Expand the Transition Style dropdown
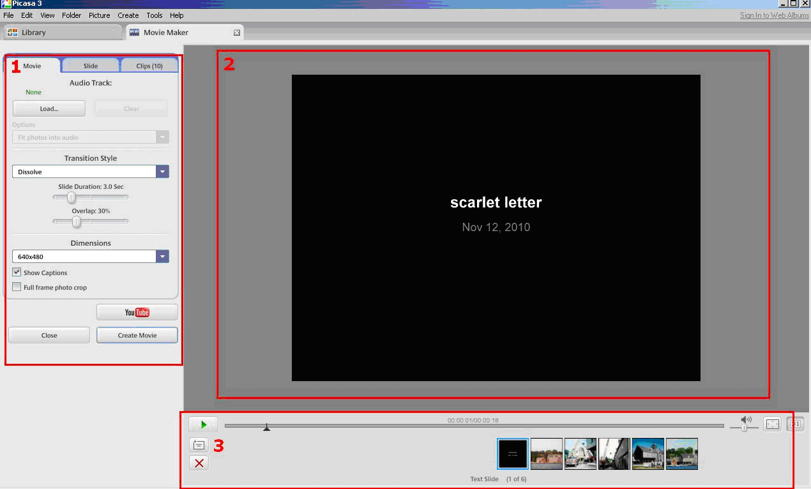811x489 pixels. (163, 172)
